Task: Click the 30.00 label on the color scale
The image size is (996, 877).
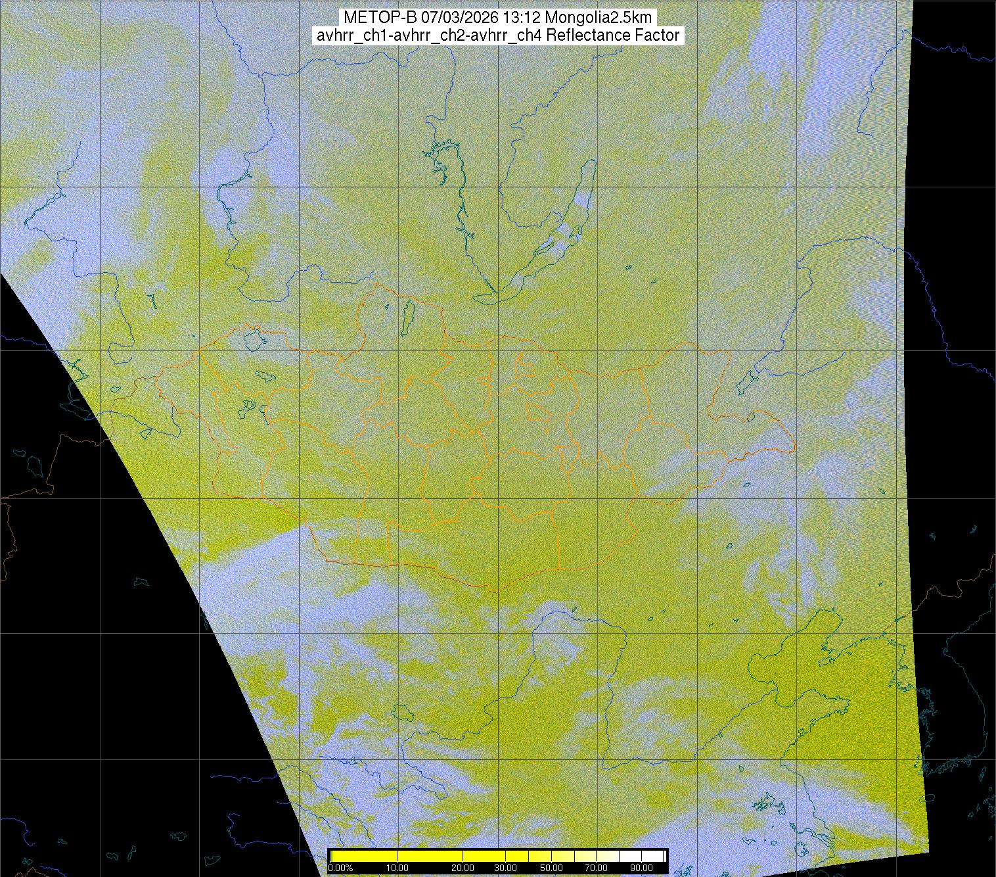Action: coord(505,868)
